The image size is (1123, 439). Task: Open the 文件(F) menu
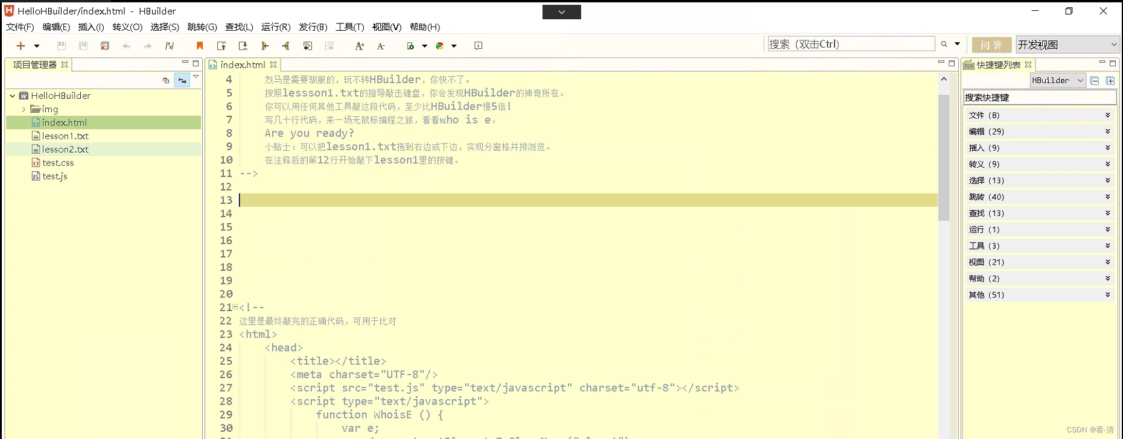click(20, 27)
